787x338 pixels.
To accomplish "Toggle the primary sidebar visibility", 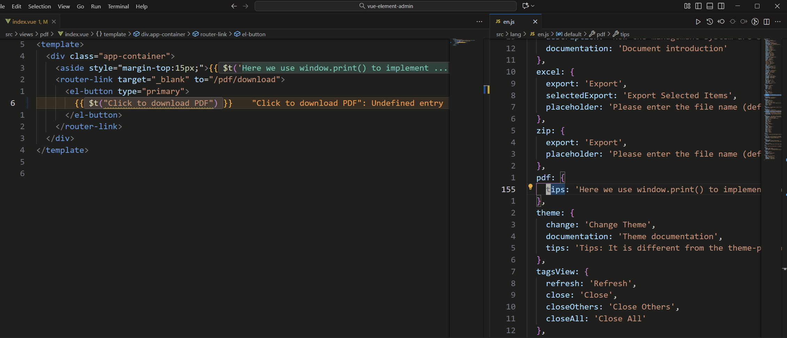I will [698, 6].
